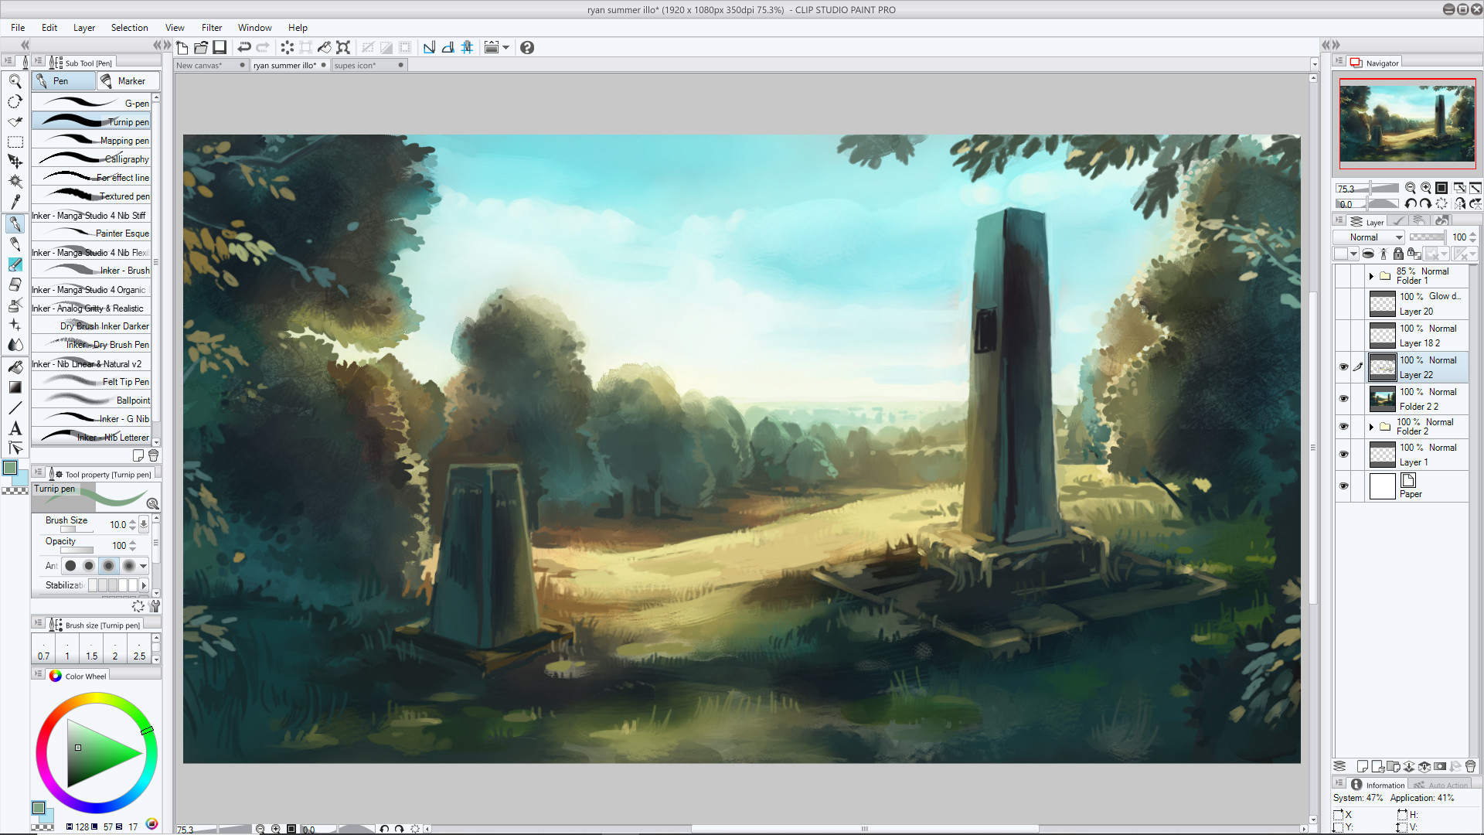The image size is (1484, 835).
Task: Select the Fill bucket tool
Action: coord(15,367)
